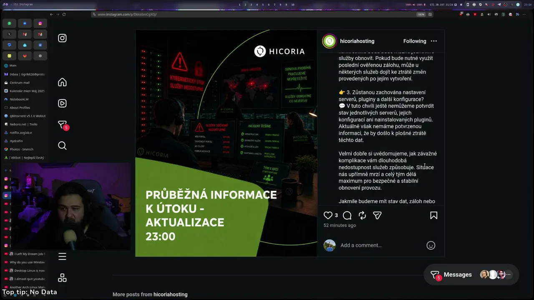The image size is (534, 300).
Task: Open the 'I almost quit youtube' tab
Action: coord(25,279)
